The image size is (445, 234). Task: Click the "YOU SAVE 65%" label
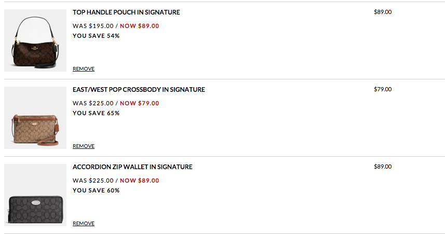[96, 113]
